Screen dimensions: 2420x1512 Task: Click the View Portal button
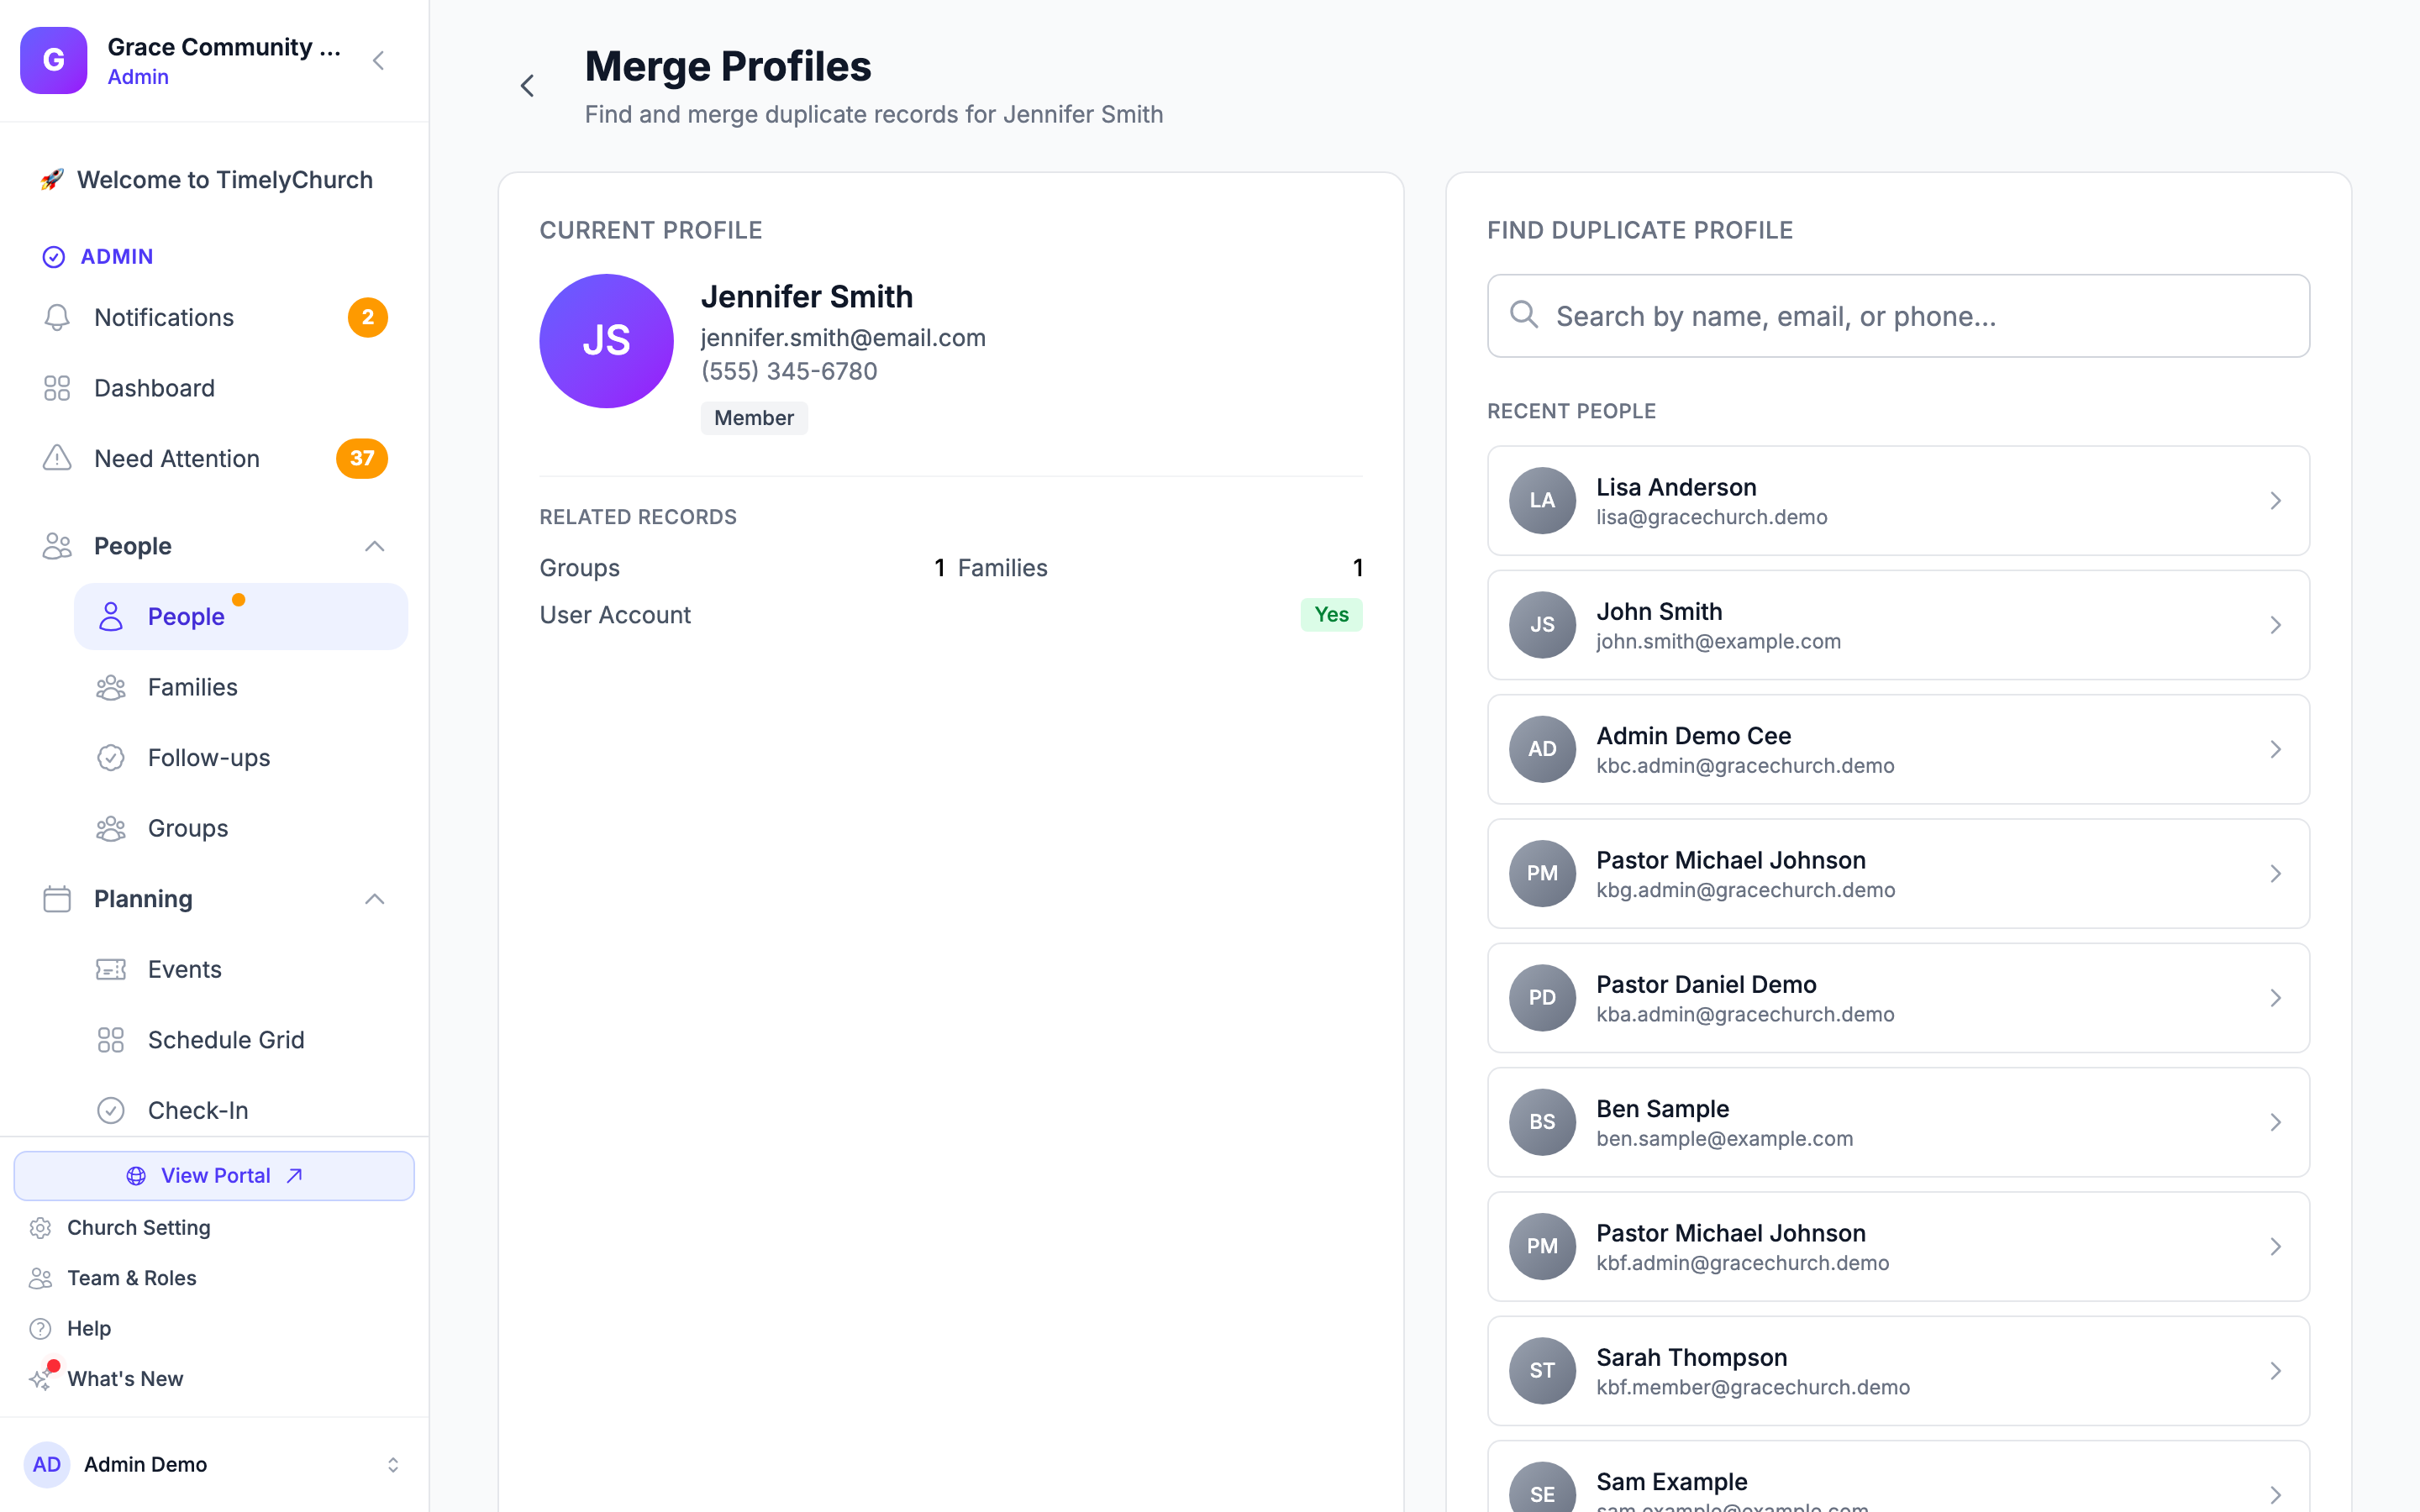(214, 1175)
